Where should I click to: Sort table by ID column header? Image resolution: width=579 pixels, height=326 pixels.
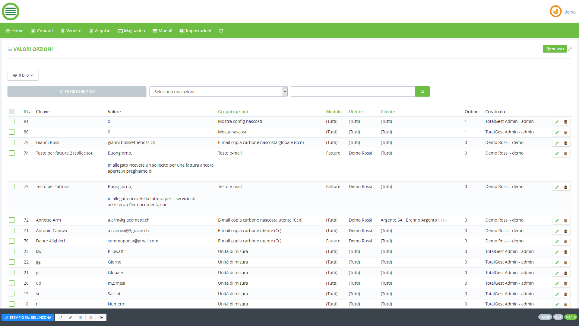27,112
